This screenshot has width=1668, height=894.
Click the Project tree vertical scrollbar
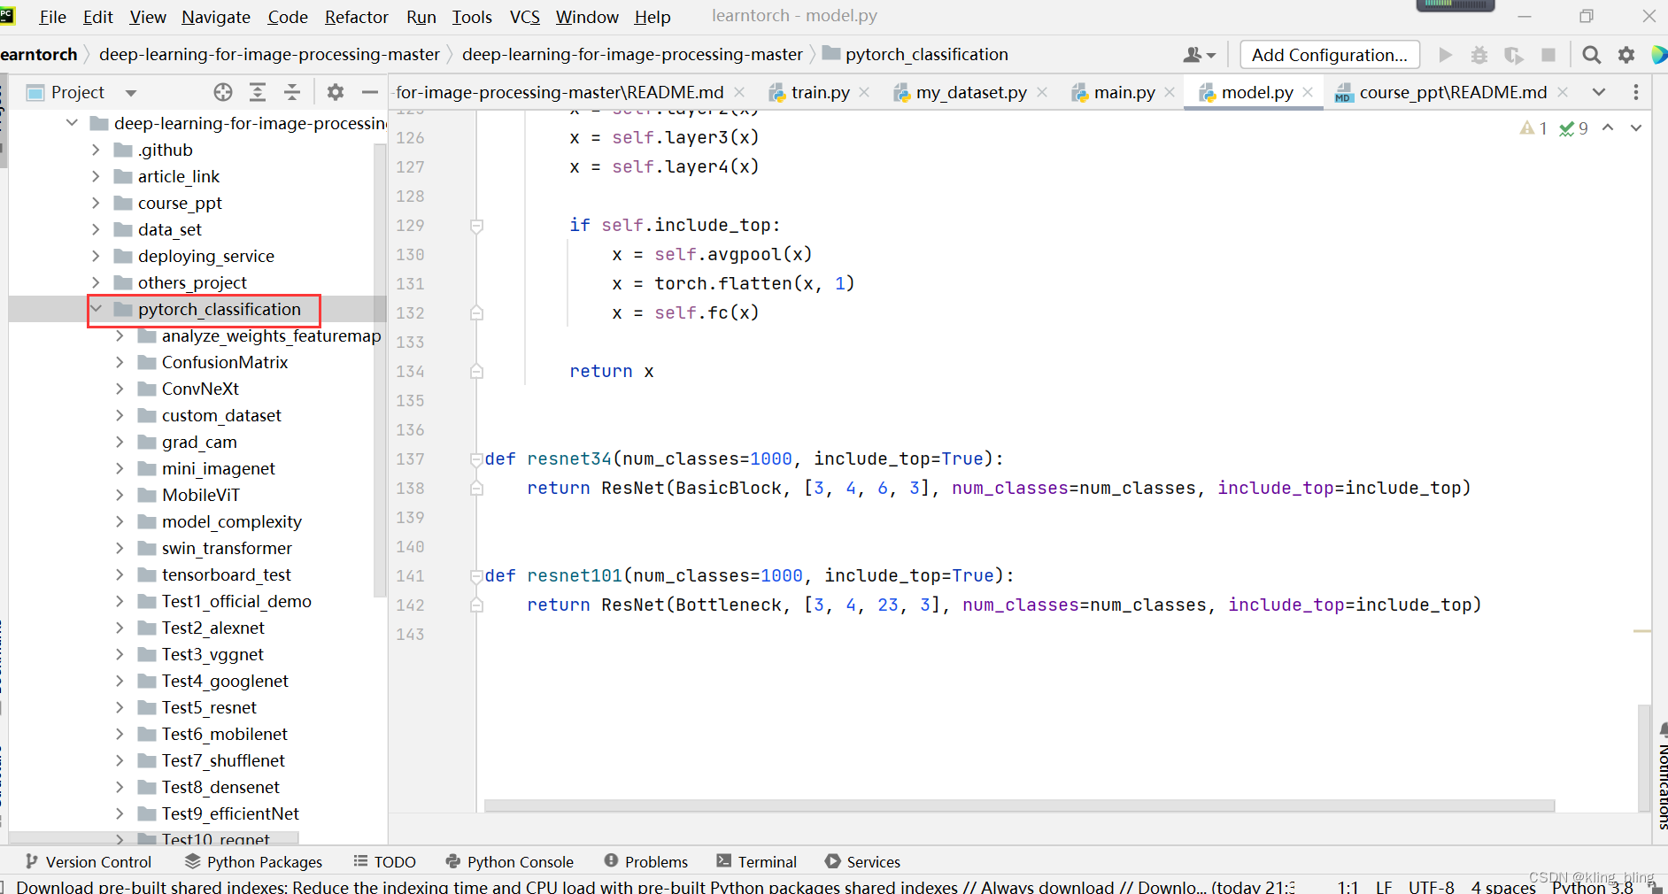click(381, 372)
